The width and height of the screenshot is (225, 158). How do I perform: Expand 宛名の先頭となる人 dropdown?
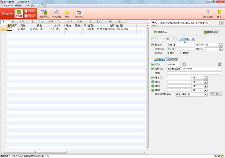(206, 94)
